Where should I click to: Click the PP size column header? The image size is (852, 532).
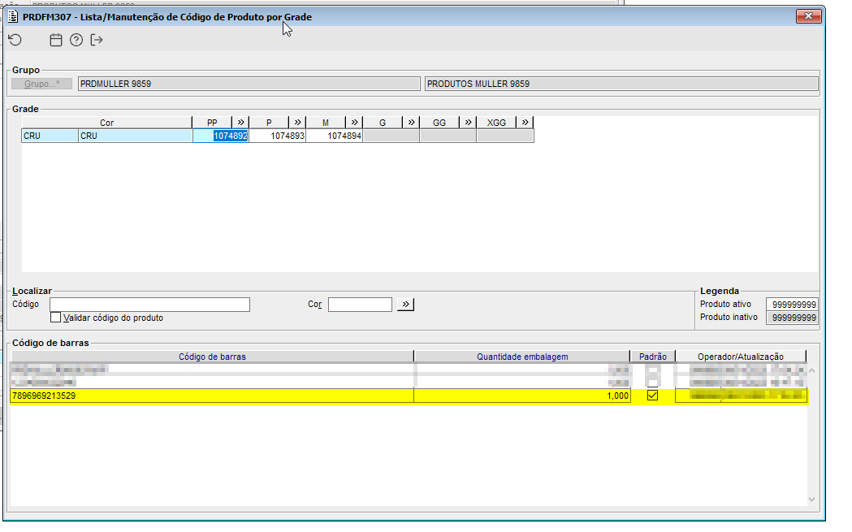coord(212,123)
